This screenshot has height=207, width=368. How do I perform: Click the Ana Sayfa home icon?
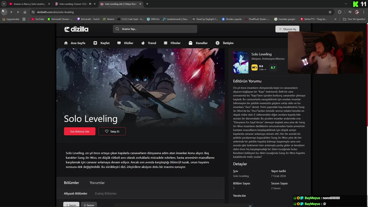pos(66,43)
